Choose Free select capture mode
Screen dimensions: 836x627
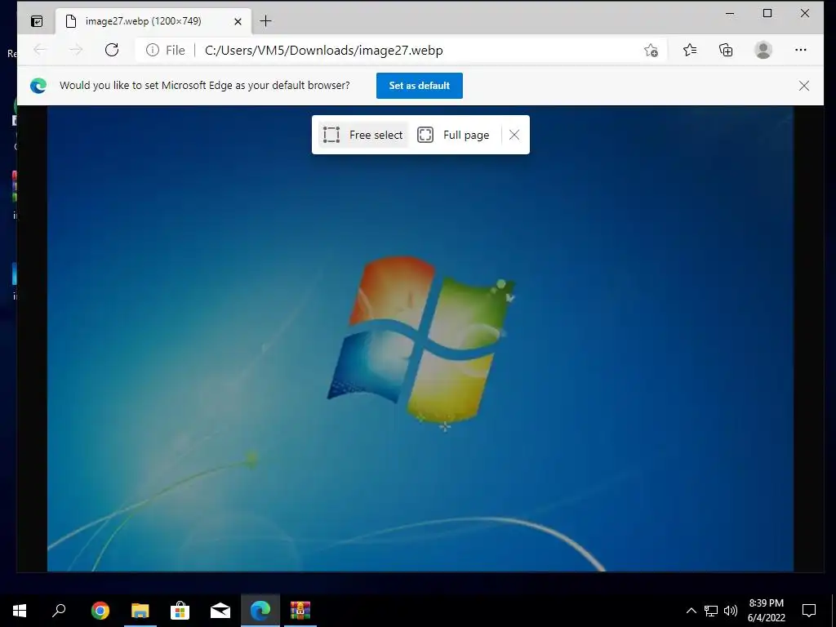click(x=363, y=135)
